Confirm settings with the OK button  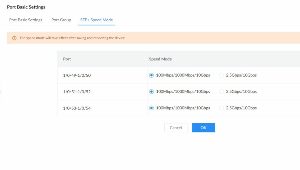[x=203, y=128]
